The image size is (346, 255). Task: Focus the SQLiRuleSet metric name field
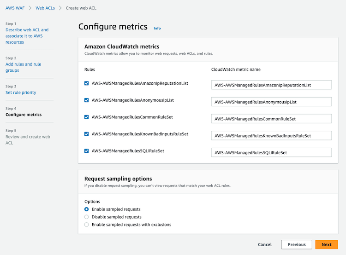pyautogui.click(x=271, y=153)
